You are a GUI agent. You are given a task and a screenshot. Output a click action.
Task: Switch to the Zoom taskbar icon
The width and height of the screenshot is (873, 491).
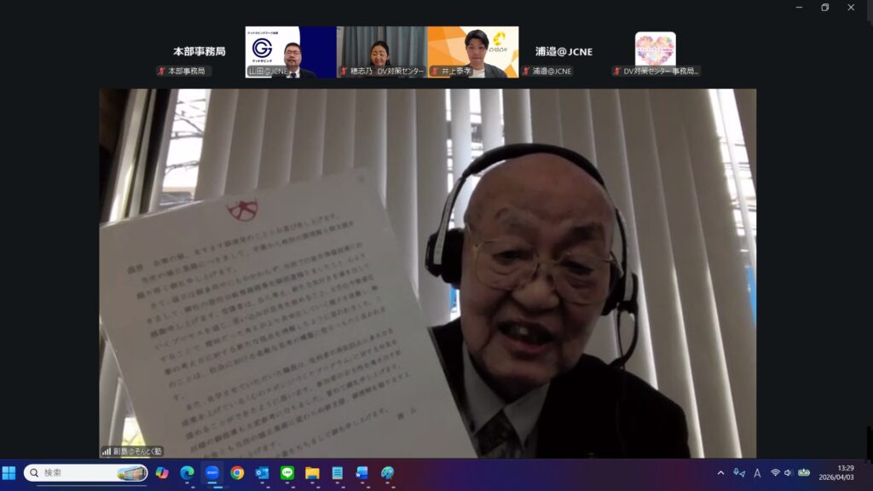(212, 472)
